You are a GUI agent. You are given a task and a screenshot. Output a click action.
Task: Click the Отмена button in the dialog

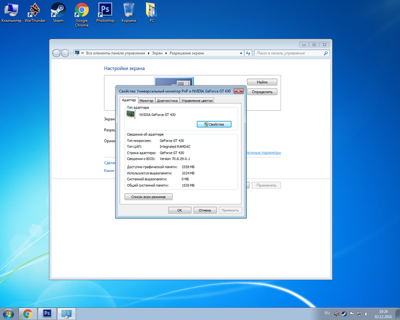pyautogui.click(x=204, y=210)
